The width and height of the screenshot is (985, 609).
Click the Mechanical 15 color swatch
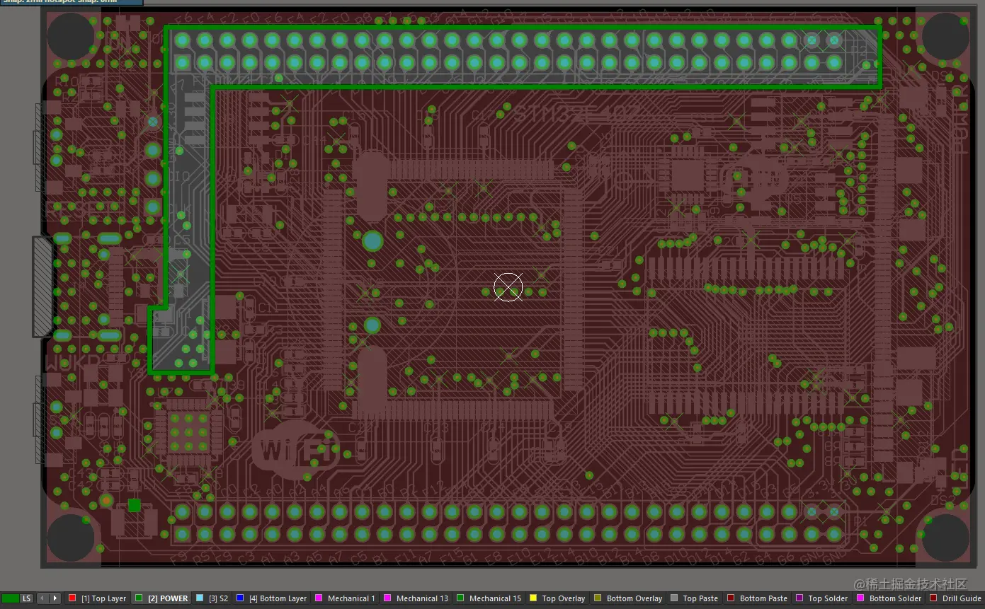tap(460, 598)
